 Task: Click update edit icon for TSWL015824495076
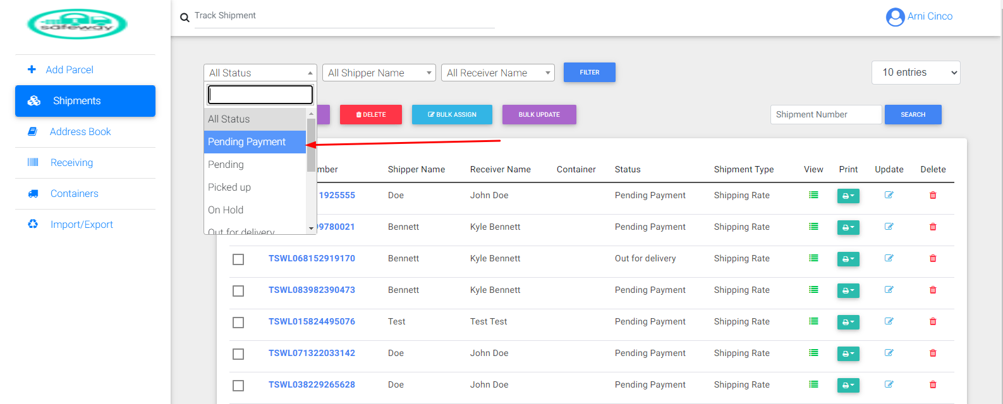pyautogui.click(x=889, y=321)
